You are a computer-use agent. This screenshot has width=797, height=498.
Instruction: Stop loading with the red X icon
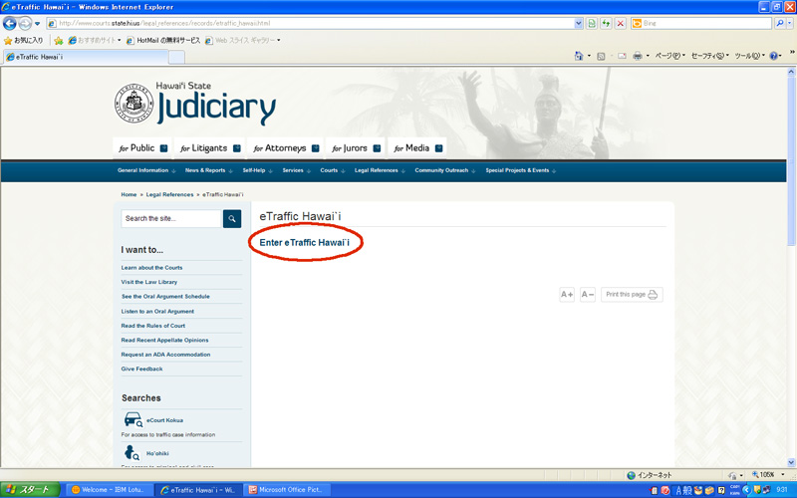[x=620, y=23]
